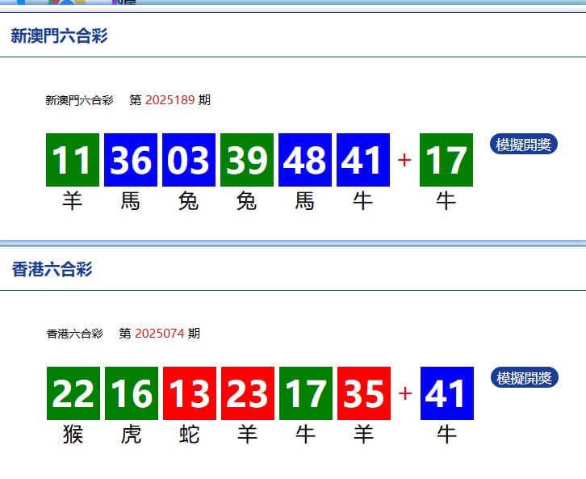Select green ball number 11
The height and width of the screenshot is (479, 586).
coord(73,160)
